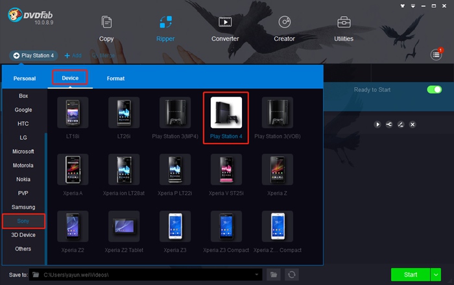Open the Utilities toolbox
The height and width of the screenshot is (285, 454).
click(344, 29)
